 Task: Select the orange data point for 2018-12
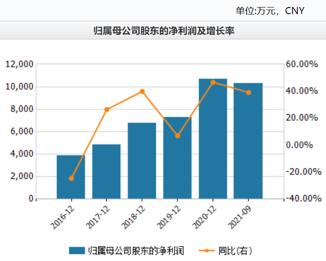click(x=142, y=91)
